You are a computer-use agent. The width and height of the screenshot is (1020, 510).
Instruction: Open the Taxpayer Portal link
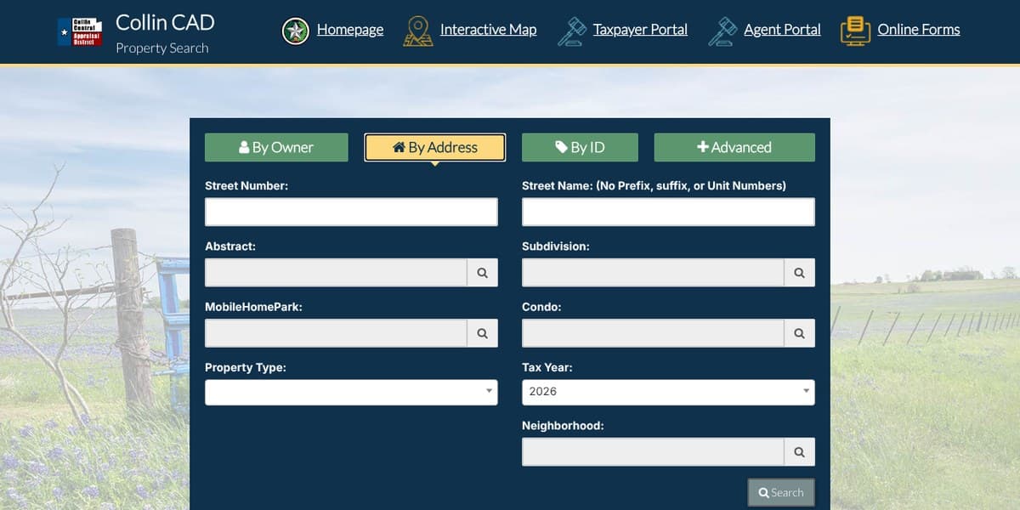pyautogui.click(x=640, y=30)
